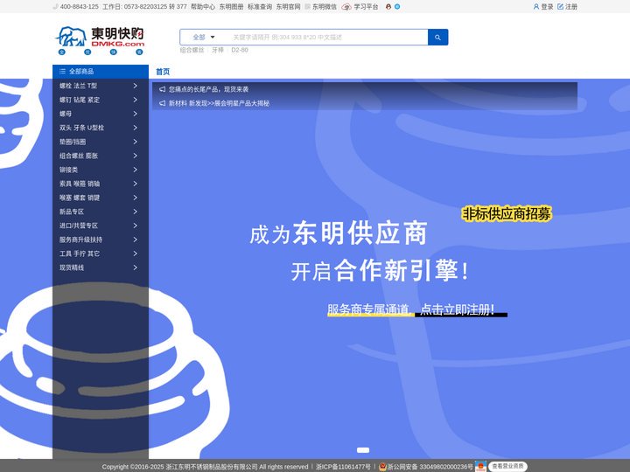
Task: Click the 东明快购 elephant logo
Action: [100, 40]
